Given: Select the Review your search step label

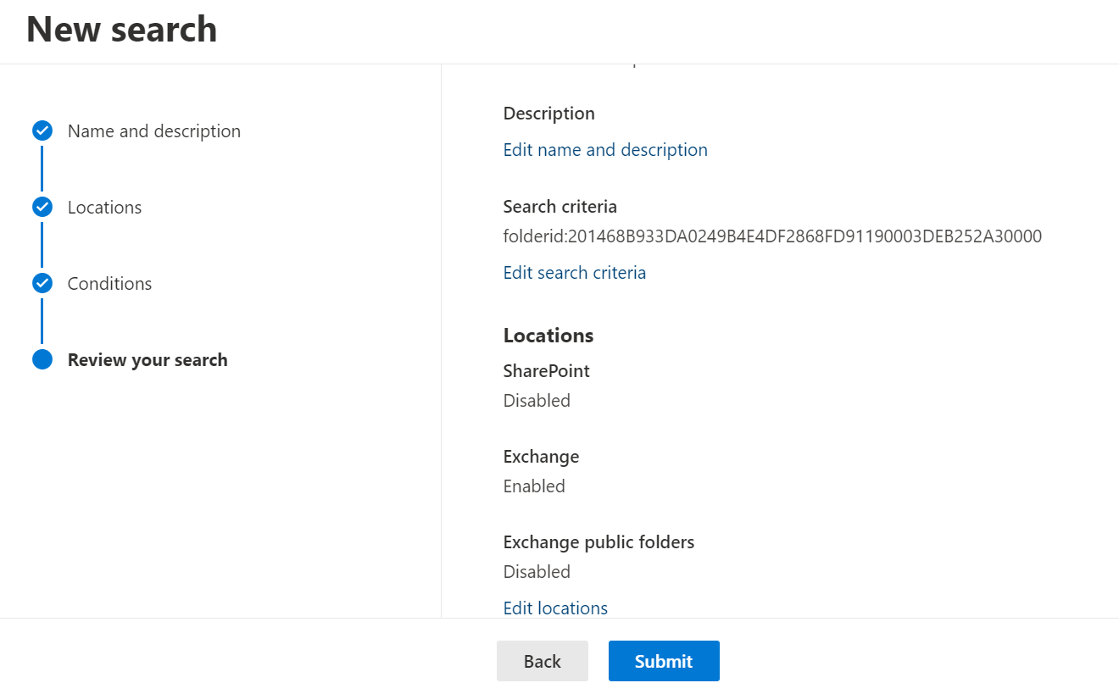Looking at the screenshot, I should [x=148, y=360].
